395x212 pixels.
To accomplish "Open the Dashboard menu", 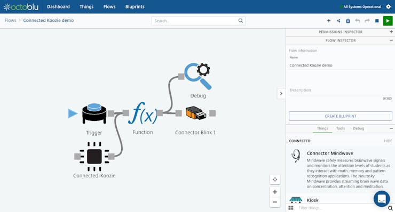I will coord(58,7).
